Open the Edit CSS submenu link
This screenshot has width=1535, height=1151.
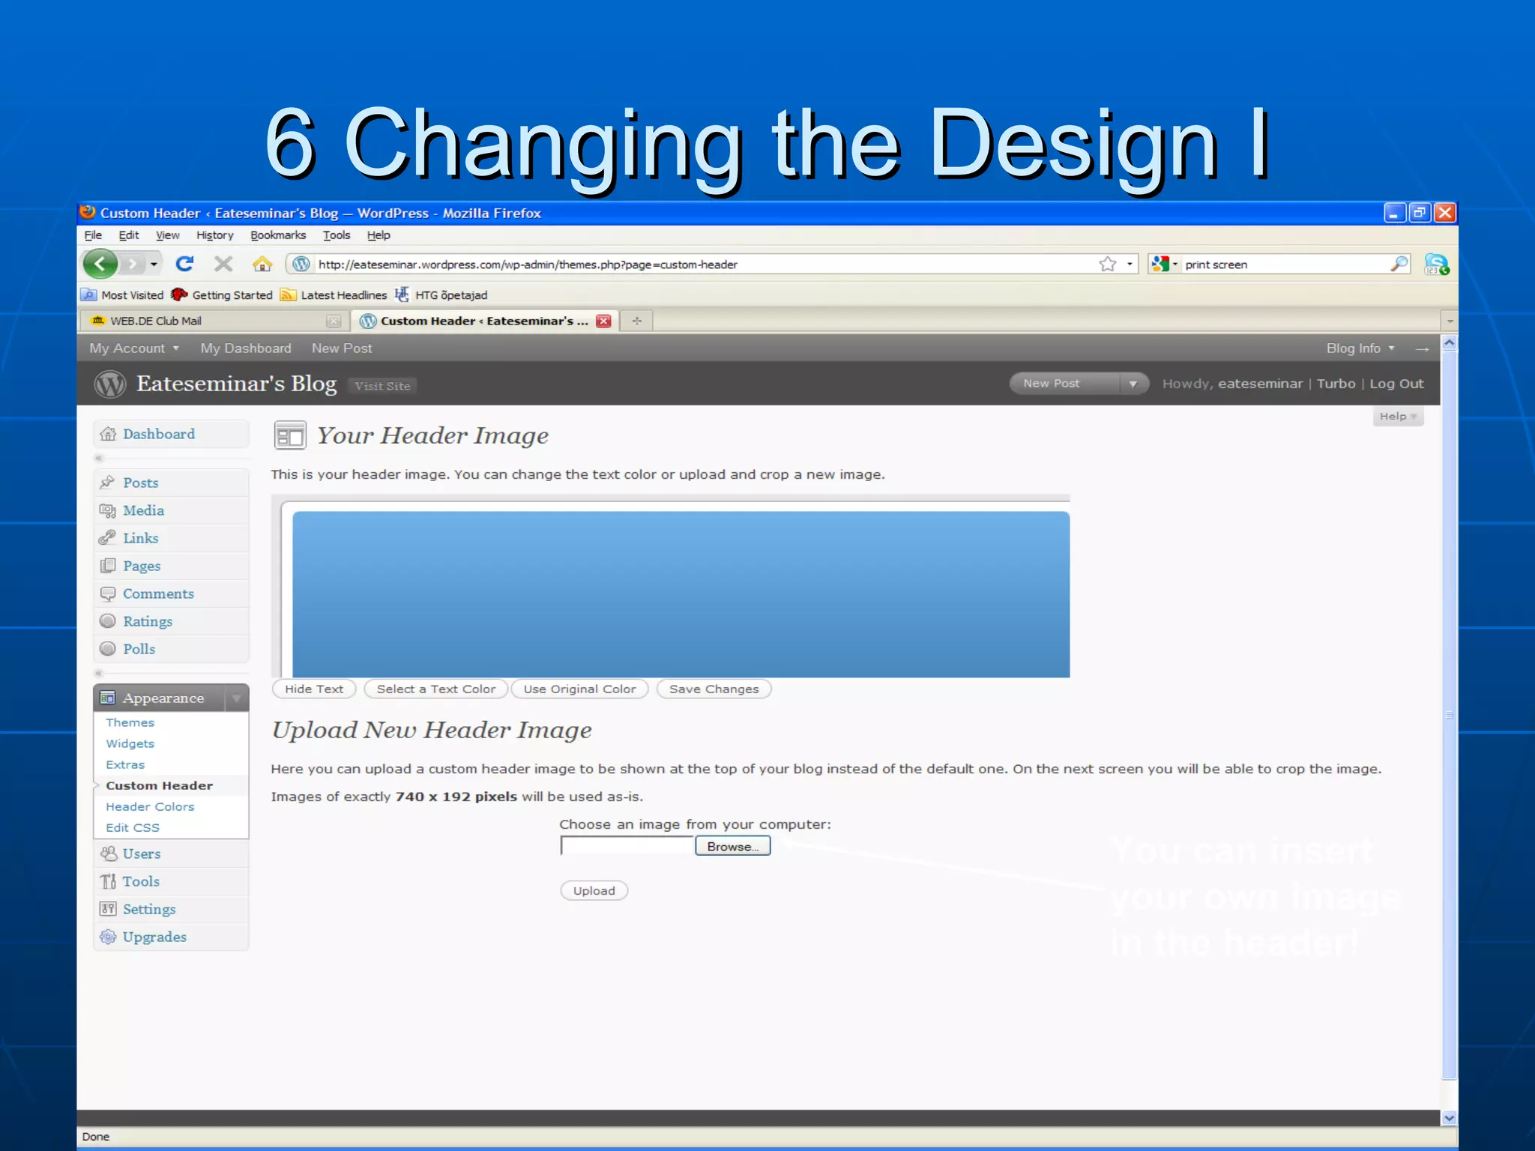point(133,827)
